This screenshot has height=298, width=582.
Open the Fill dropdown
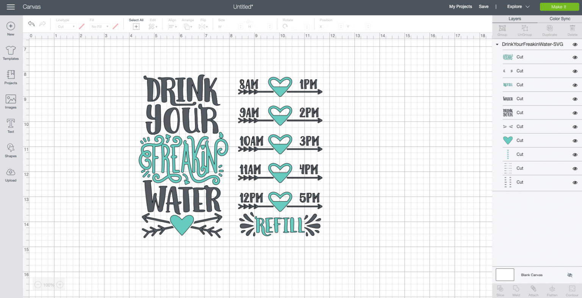(99, 26)
